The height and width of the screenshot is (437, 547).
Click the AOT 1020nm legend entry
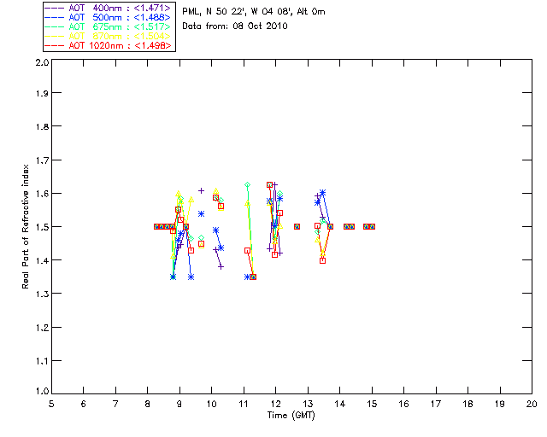coord(109,45)
